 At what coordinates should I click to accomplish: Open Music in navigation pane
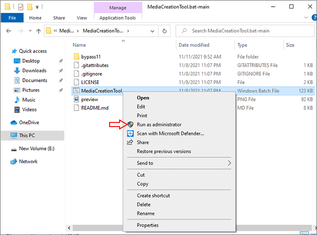[29, 99]
